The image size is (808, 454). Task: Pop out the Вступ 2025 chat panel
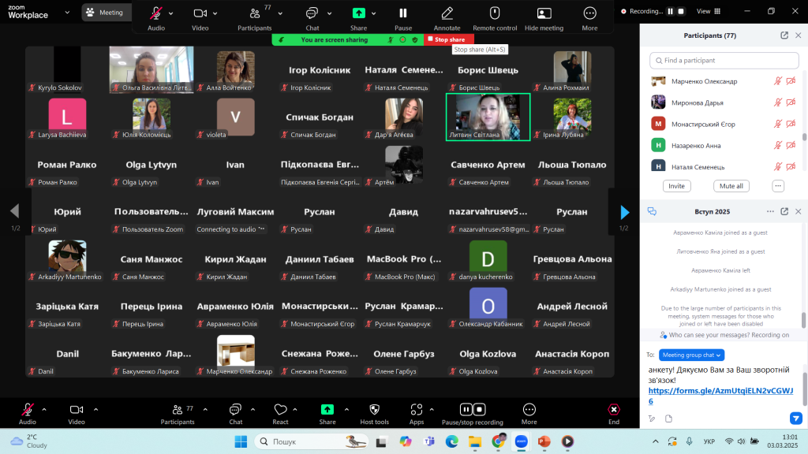(x=784, y=211)
